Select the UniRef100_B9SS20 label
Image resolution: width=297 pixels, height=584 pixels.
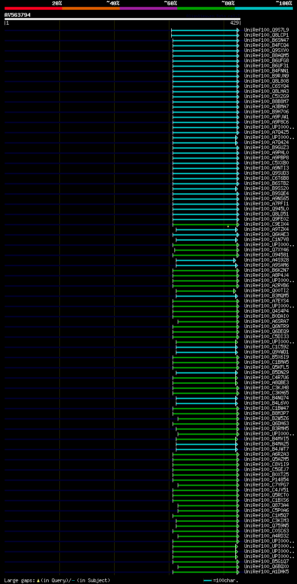click(266, 188)
